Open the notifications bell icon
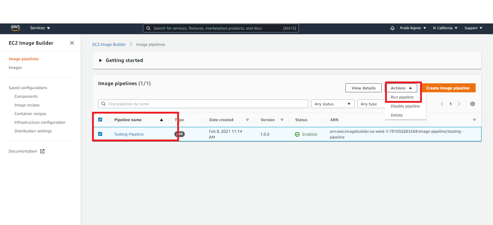 (x=392, y=28)
